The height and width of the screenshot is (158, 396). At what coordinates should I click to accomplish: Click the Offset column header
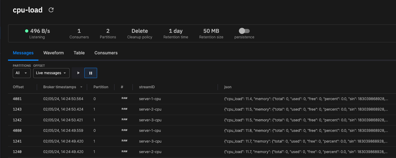point(18,87)
